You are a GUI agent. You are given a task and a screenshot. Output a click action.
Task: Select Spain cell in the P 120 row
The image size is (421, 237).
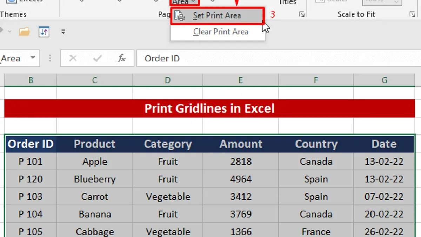click(316, 179)
